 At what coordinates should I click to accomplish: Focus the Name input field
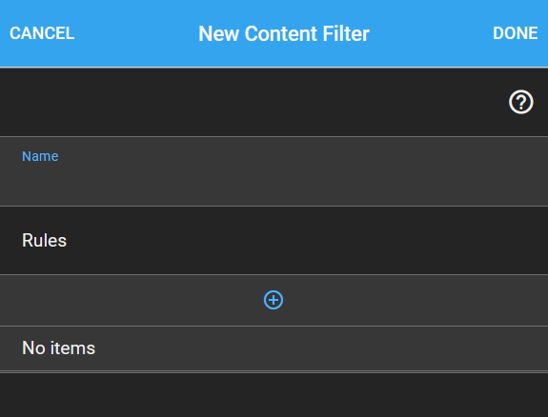[274, 171]
